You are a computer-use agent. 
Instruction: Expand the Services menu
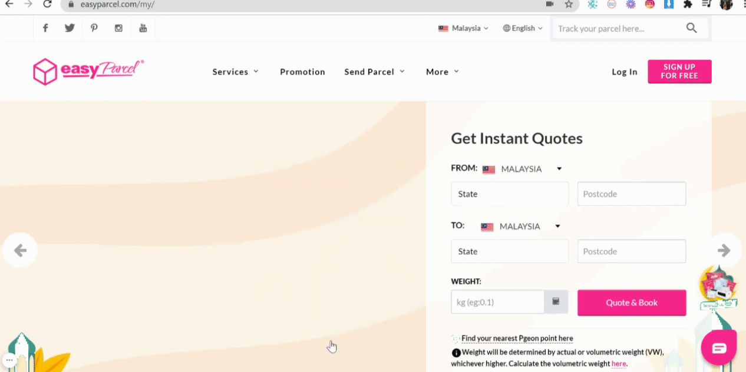tap(236, 72)
